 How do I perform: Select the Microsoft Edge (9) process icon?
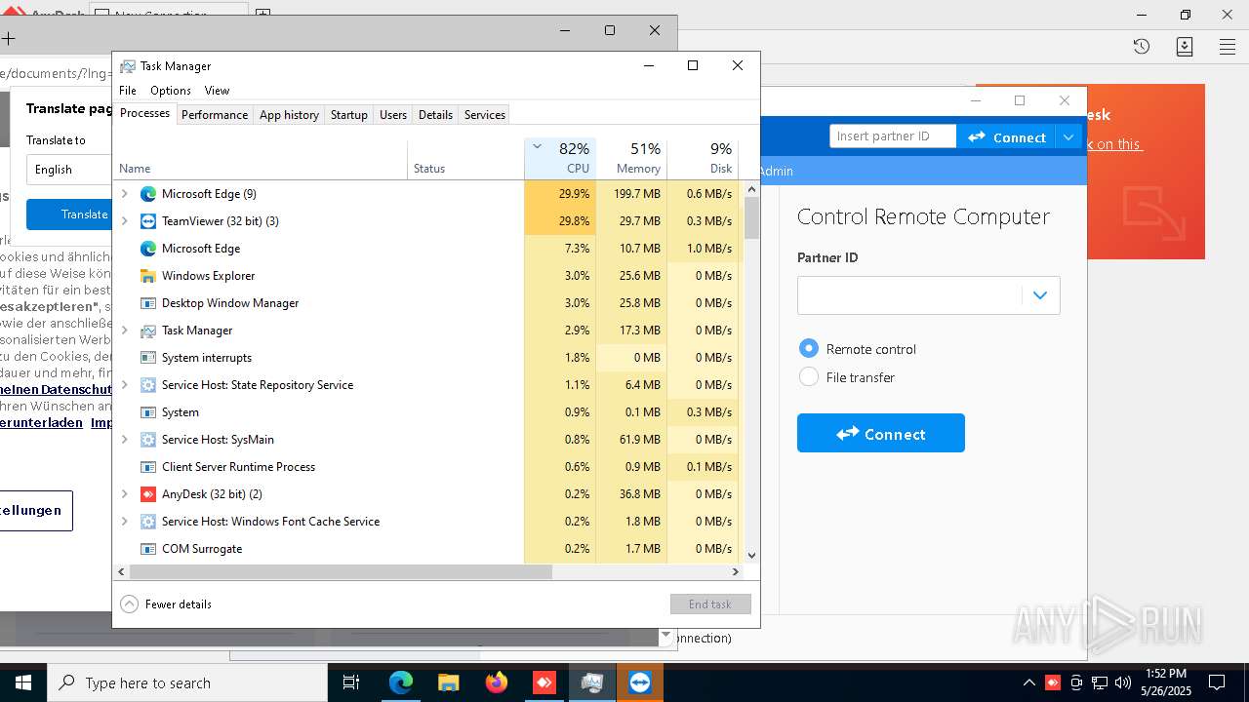tap(148, 194)
